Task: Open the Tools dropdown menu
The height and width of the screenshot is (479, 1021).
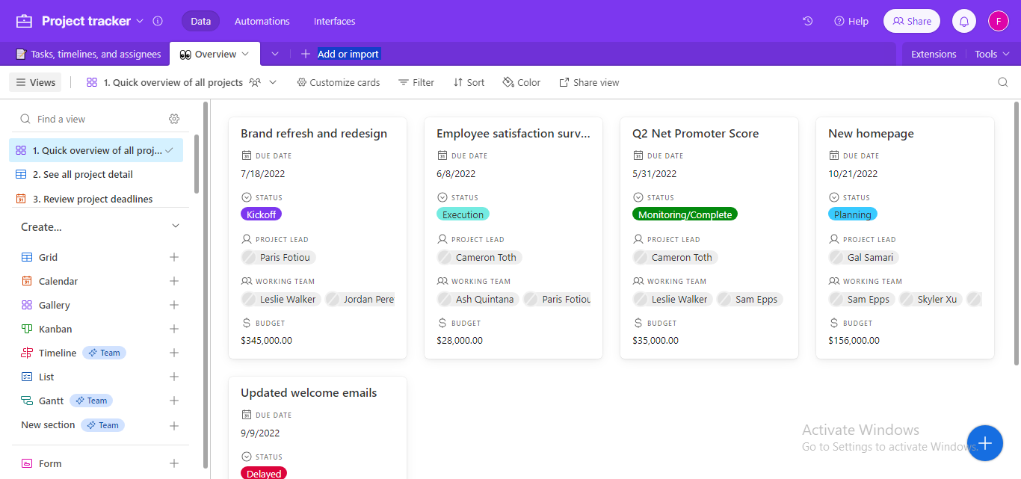Action: point(991,53)
